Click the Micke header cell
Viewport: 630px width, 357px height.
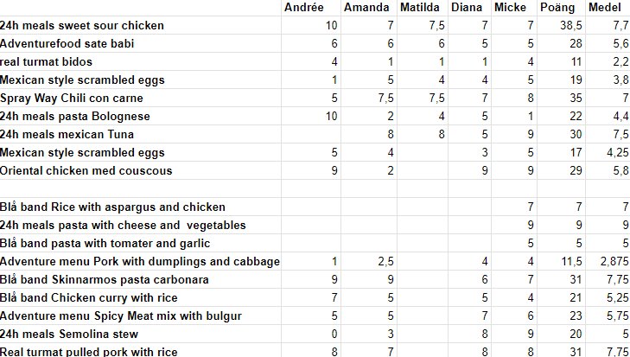click(x=514, y=8)
